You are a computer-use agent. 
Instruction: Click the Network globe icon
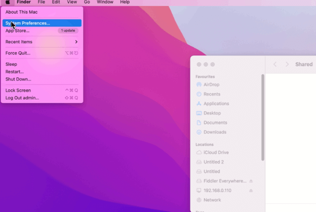(199, 200)
